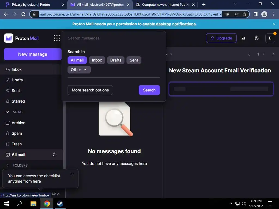Open a new Chrome tab
This screenshot has height=209, width=279.
tap(204, 5)
